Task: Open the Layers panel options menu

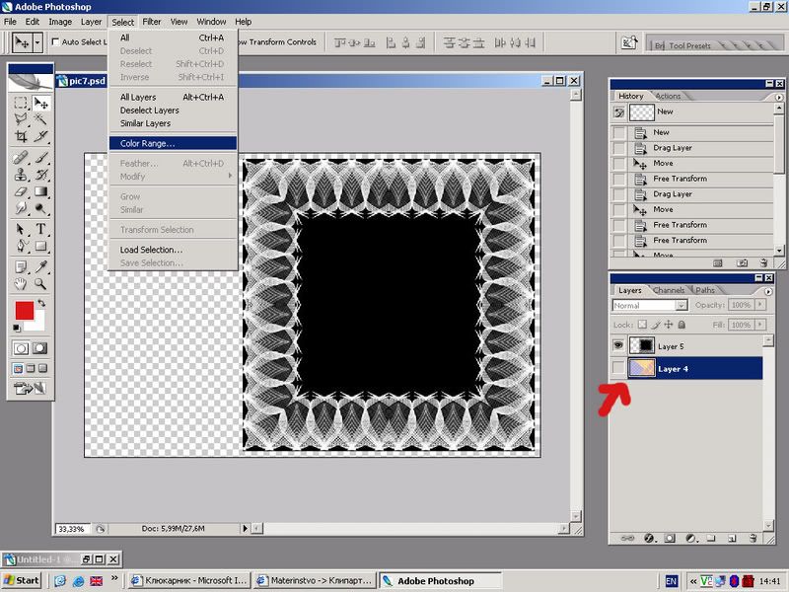Action: tap(768, 291)
